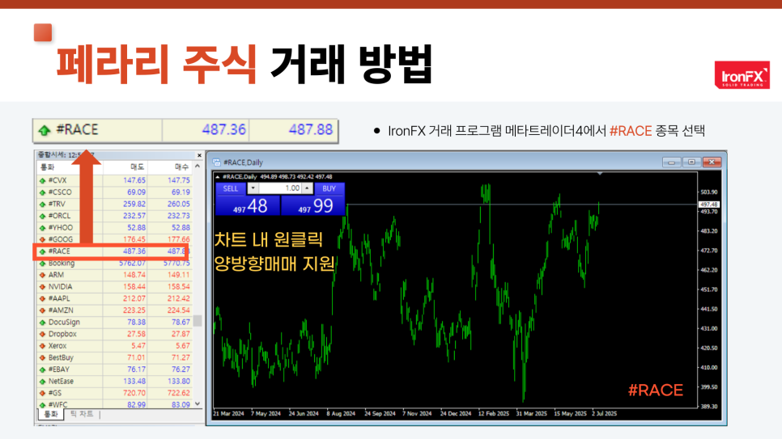Screen dimensions: 782x439
Task: Click the green arrow icon beside DocuSign
Action: pos(42,323)
